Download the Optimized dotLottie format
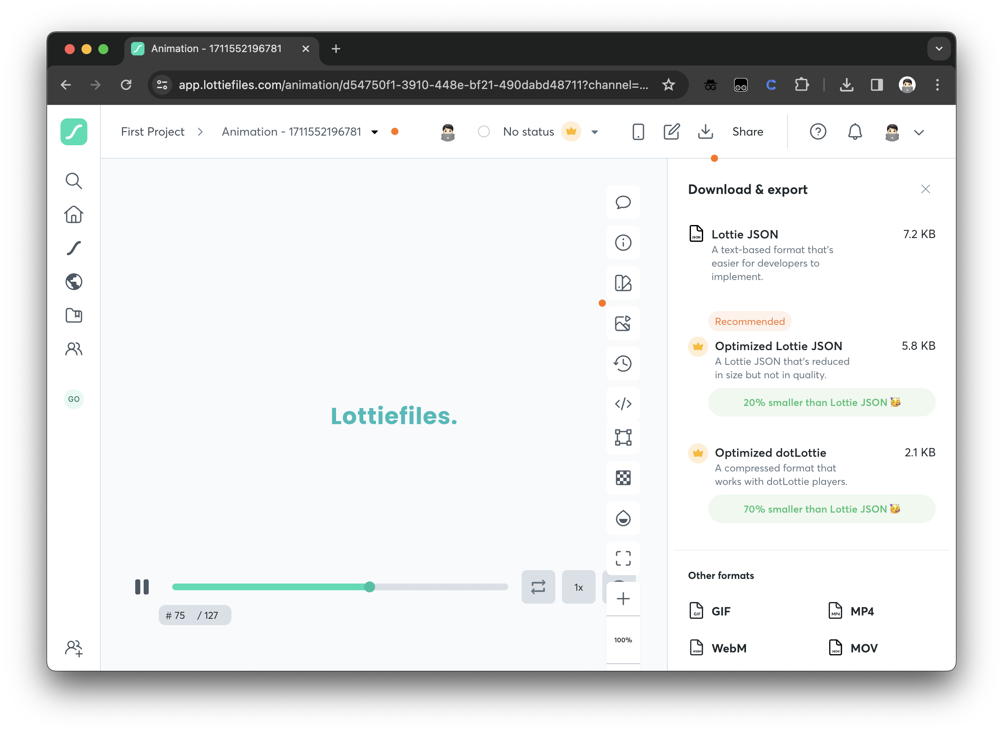The width and height of the screenshot is (1003, 733). (812, 484)
